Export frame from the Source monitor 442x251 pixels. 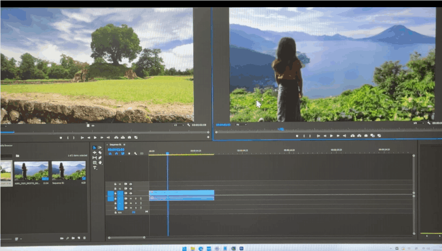[129, 138]
